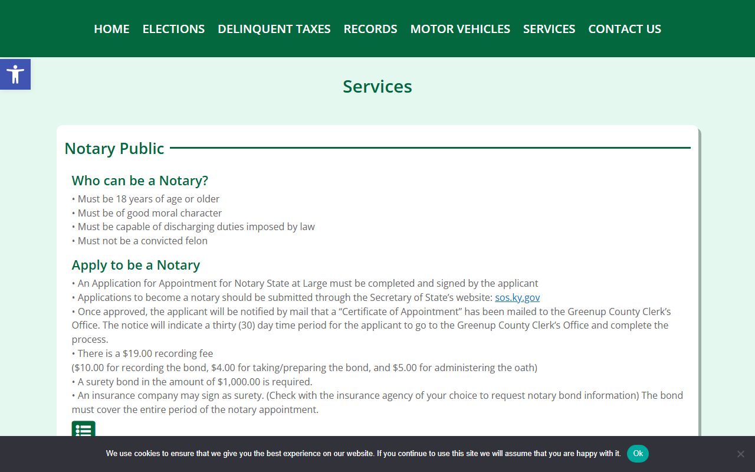Open the MOTOR VEHICLES menu
Image resolution: width=755 pixels, height=472 pixels.
coord(460,29)
